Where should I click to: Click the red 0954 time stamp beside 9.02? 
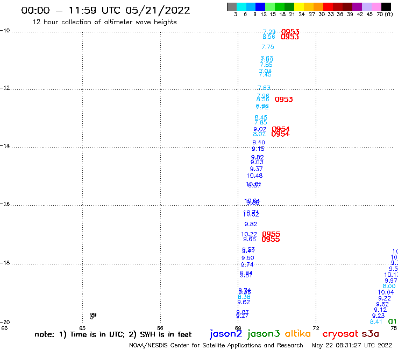click(x=281, y=129)
